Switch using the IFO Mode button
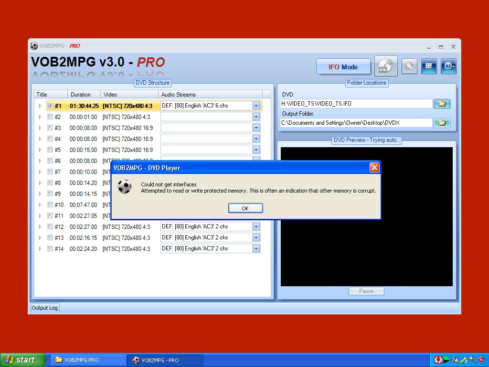This screenshot has height=367, width=489. pos(343,67)
